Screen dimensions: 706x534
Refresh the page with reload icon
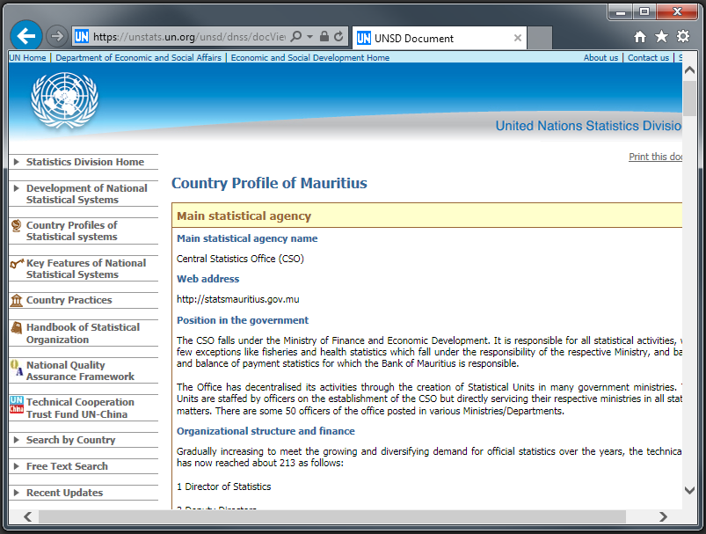pyautogui.click(x=338, y=36)
